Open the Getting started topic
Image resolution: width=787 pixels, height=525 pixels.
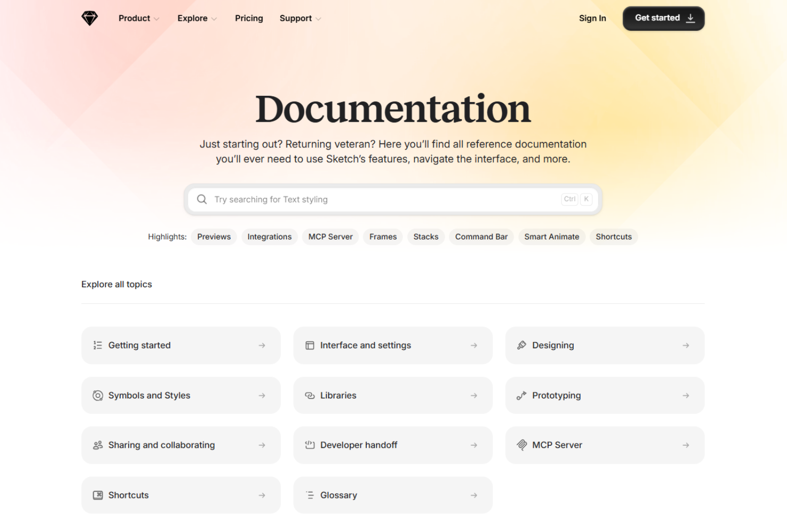[181, 345]
